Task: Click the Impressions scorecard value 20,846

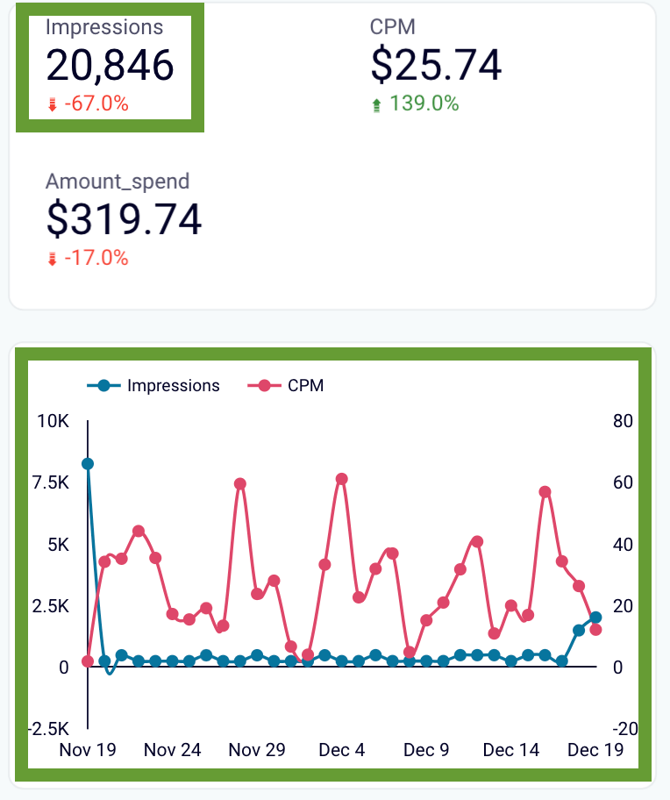Action: pyautogui.click(x=110, y=65)
